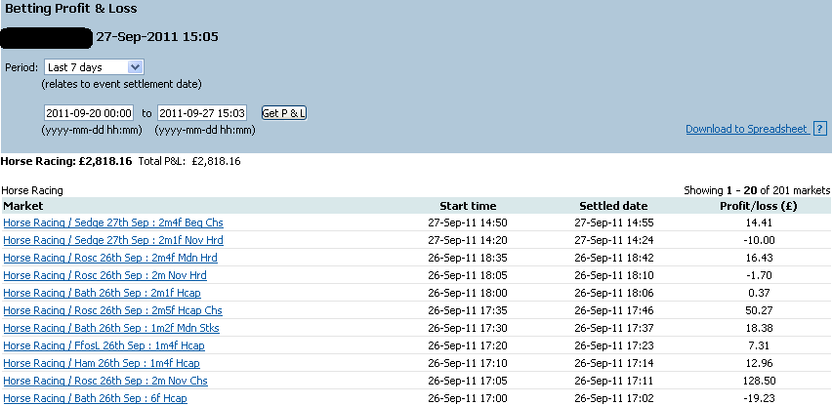Click the help question mark icon
This screenshot has height=405, width=832.
tap(820, 129)
